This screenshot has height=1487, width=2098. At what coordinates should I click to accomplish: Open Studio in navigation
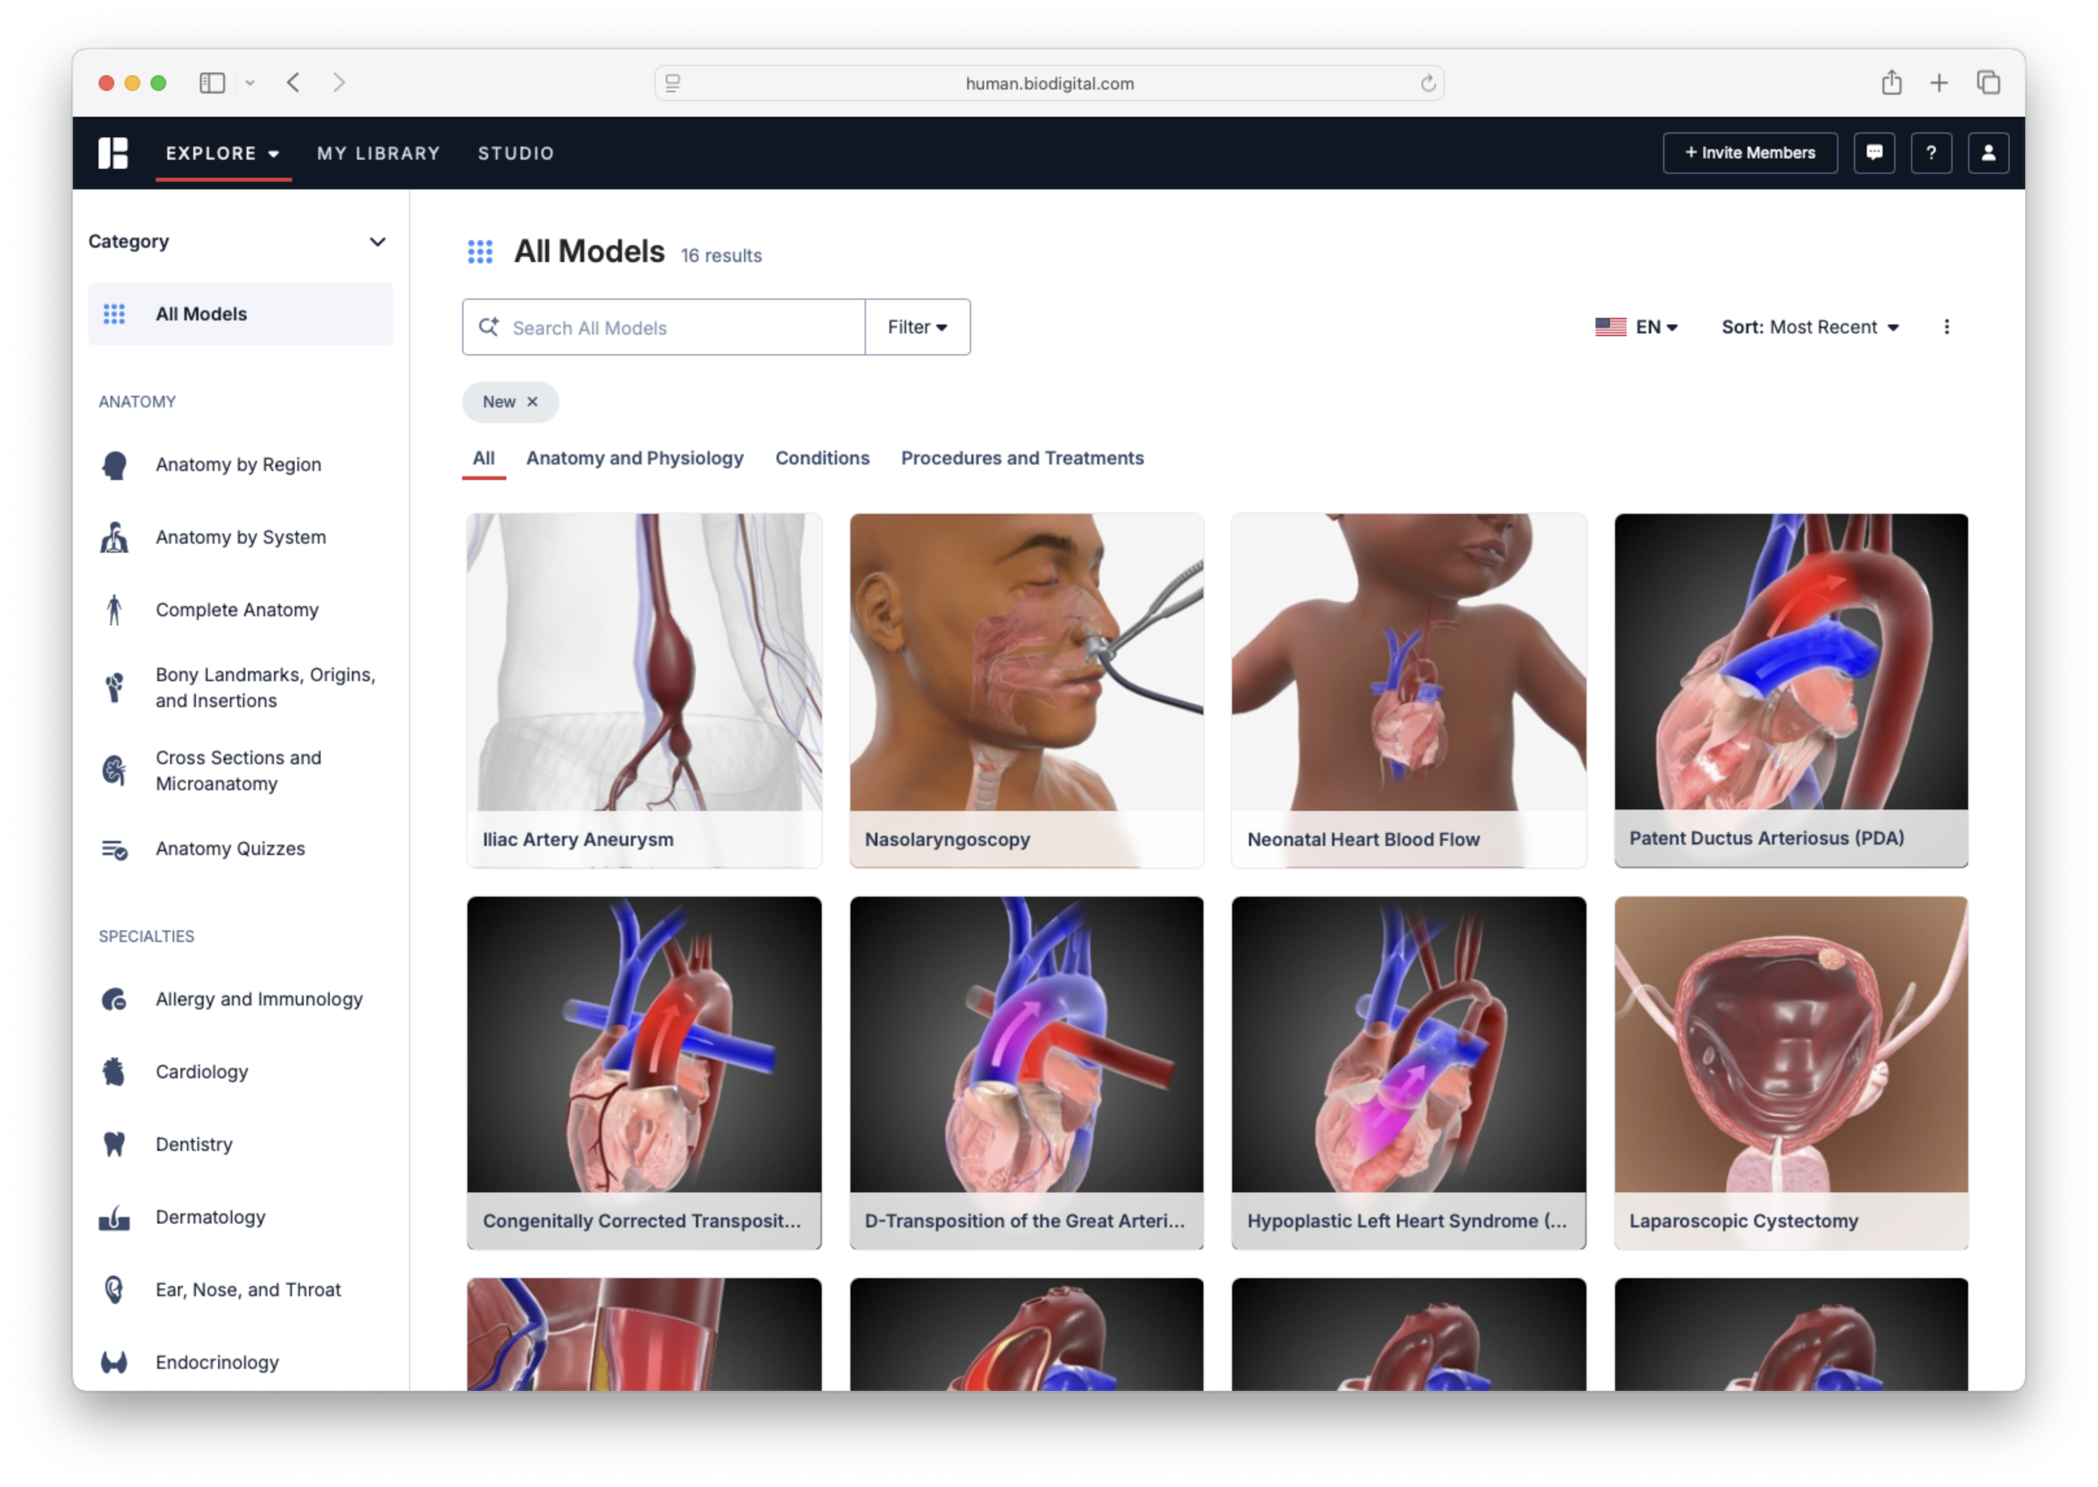[x=516, y=153]
